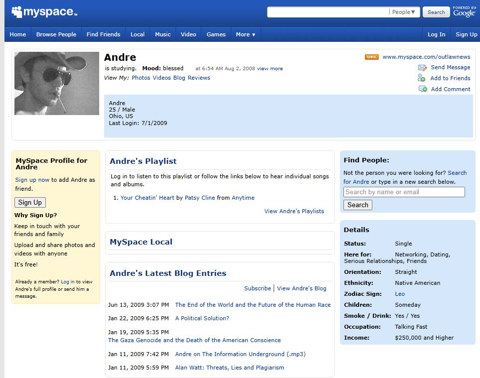Open the Patsy Cline artist link
480x378 pixels.
click(200, 198)
